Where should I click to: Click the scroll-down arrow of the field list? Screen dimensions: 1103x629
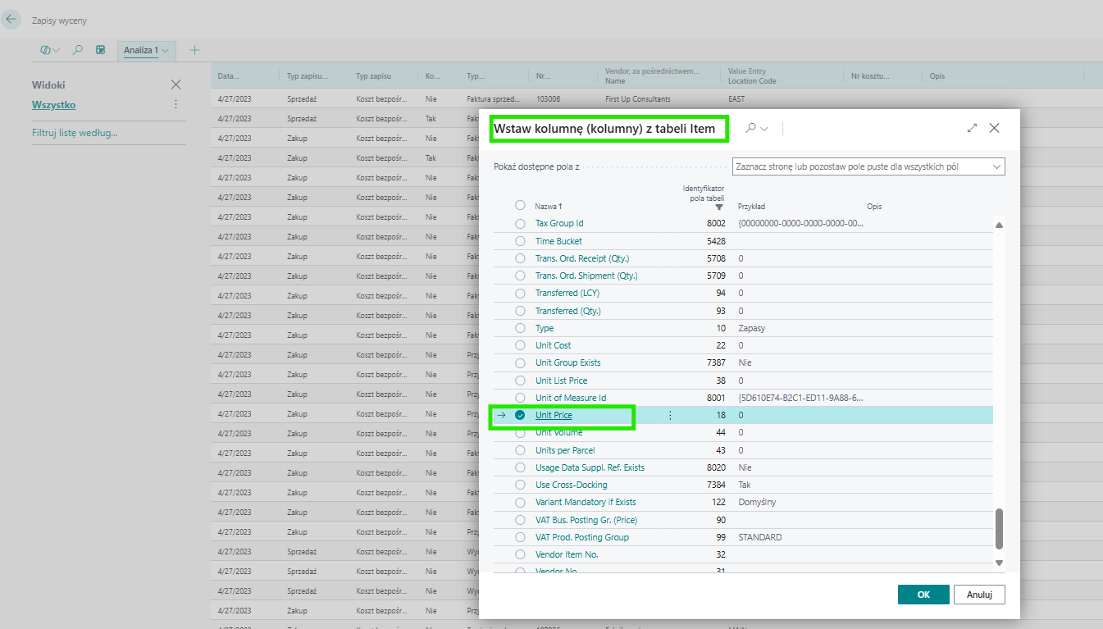[999, 563]
